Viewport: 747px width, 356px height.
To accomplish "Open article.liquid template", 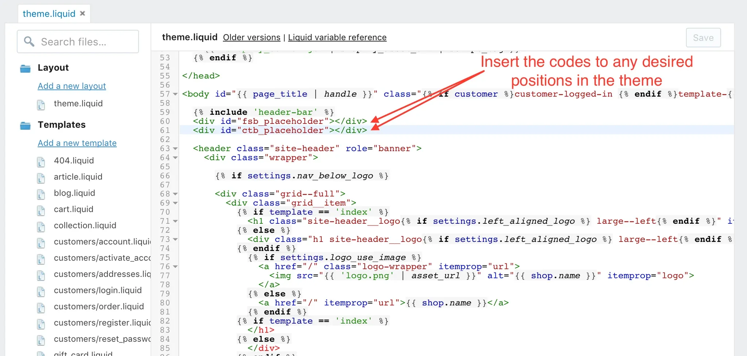I will pyautogui.click(x=78, y=177).
